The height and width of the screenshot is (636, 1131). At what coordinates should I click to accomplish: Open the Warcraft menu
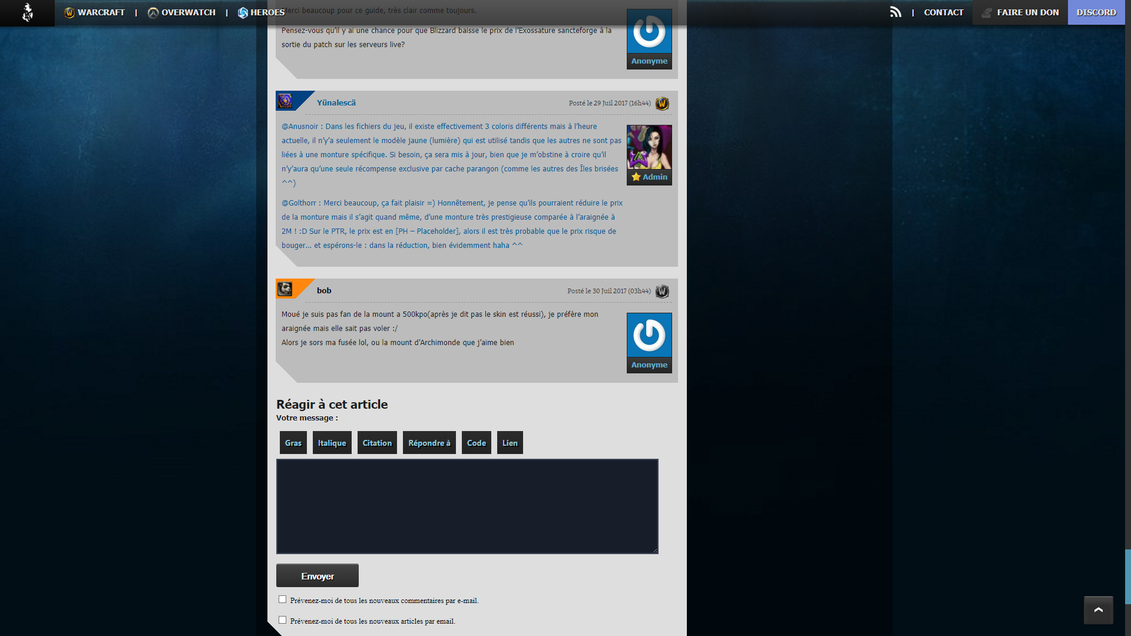tap(95, 12)
